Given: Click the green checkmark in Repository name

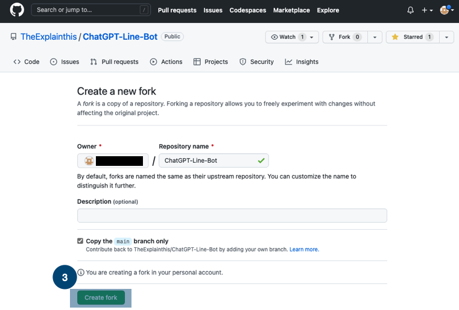Looking at the screenshot, I should [261, 160].
